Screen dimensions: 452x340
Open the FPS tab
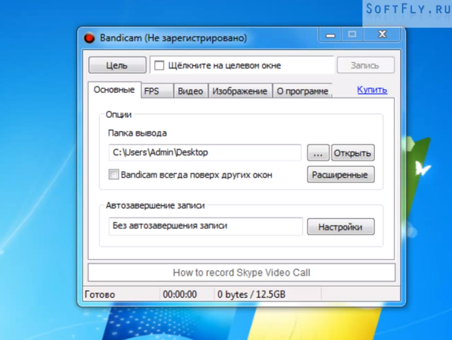click(x=157, y=91)
